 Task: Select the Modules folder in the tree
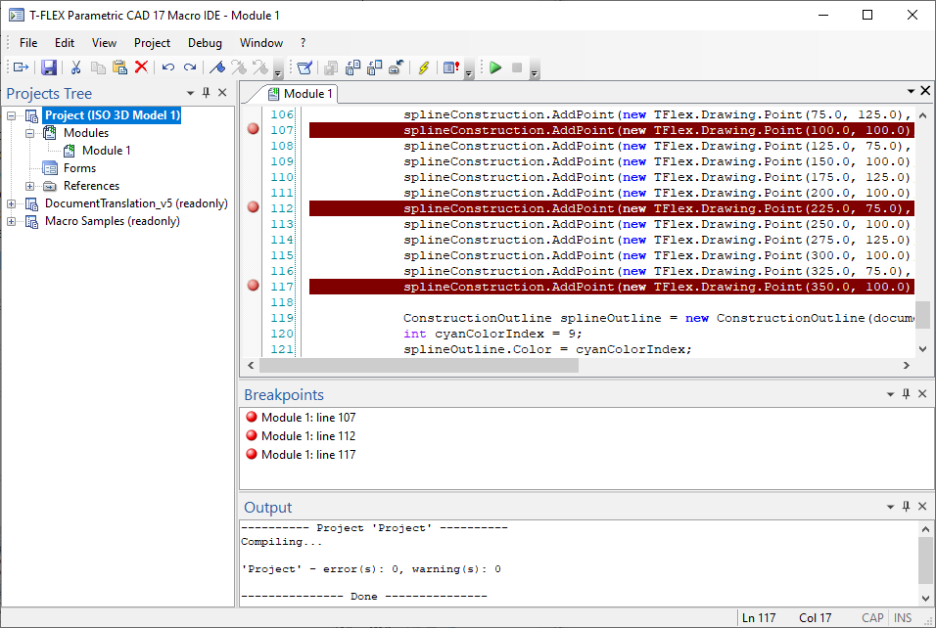point(86,133)
